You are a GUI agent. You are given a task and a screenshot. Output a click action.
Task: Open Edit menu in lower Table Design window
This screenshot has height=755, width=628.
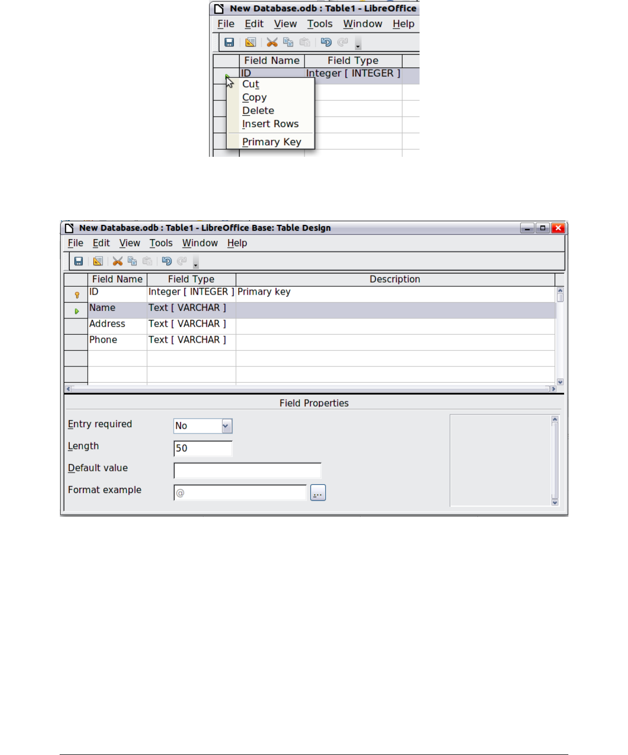coord(101,243)
